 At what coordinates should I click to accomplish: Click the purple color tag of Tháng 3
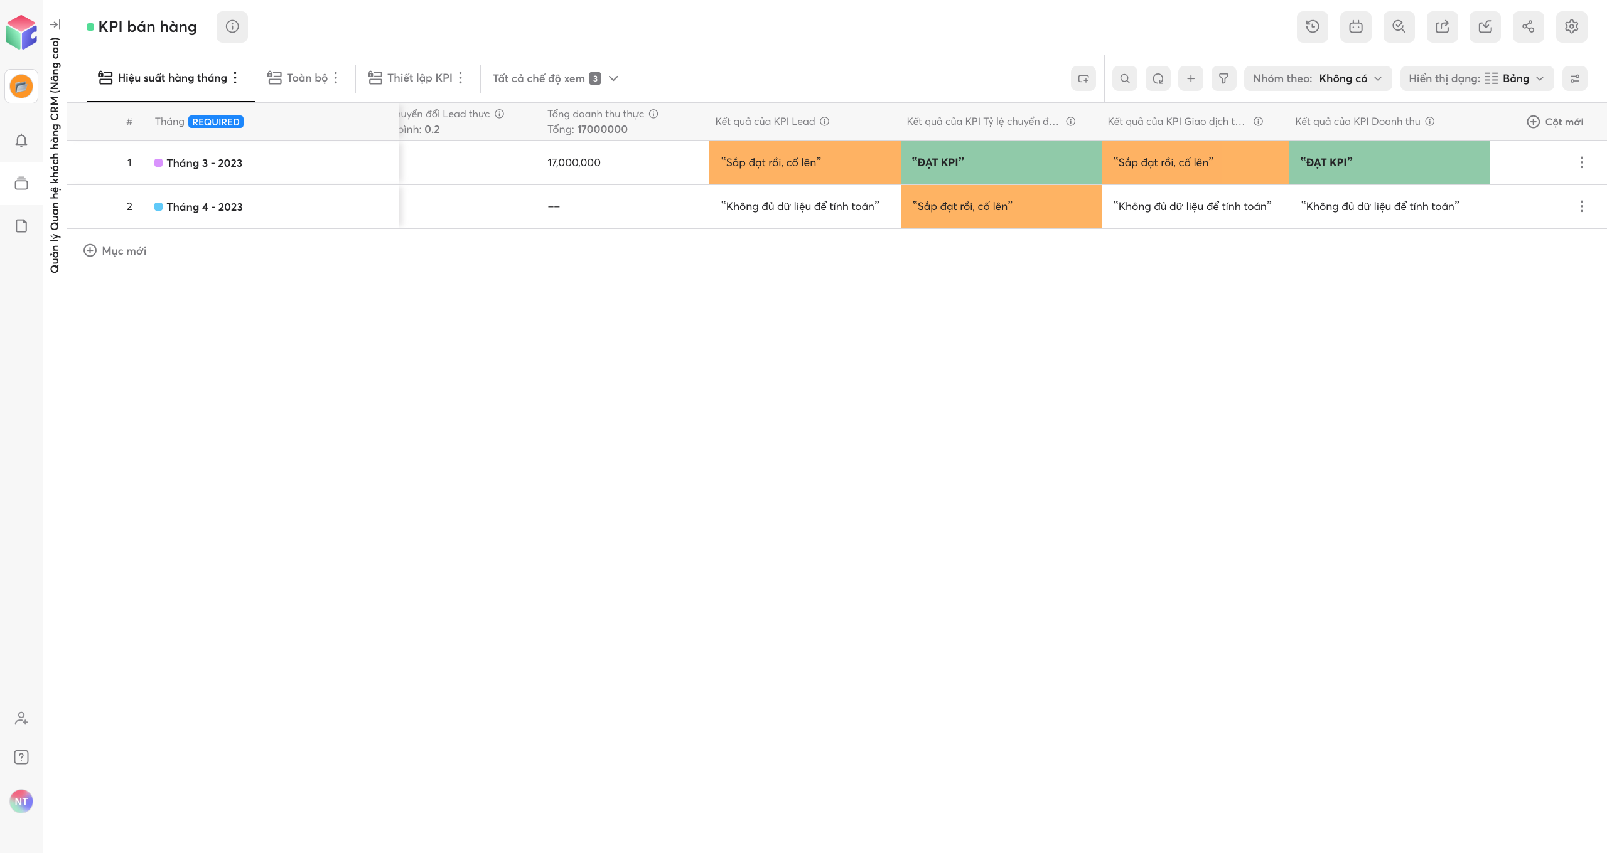[x=159, y=163]
